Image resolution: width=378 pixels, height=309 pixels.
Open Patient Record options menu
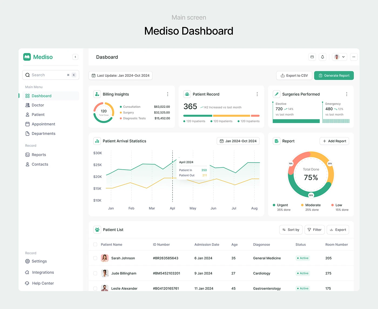257,94
